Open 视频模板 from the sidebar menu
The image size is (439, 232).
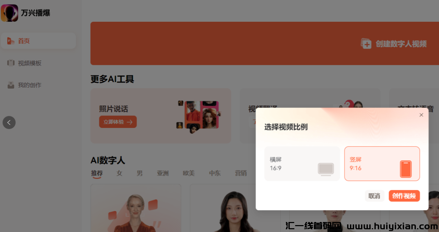click(29, 63)
